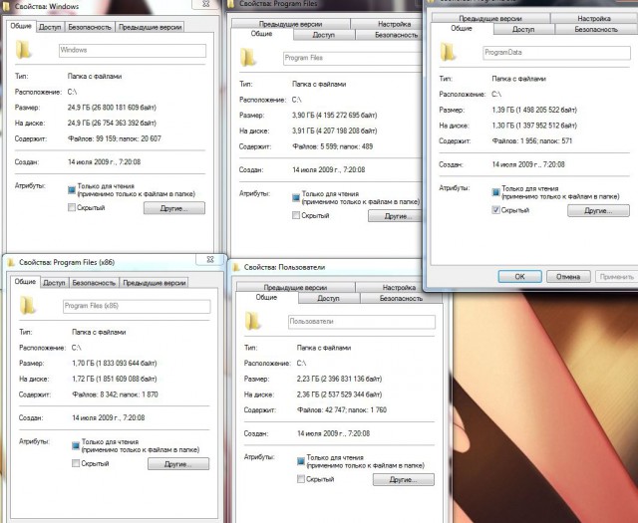Click the 'Пользователи' folder name field

click(x=362, y=322)
